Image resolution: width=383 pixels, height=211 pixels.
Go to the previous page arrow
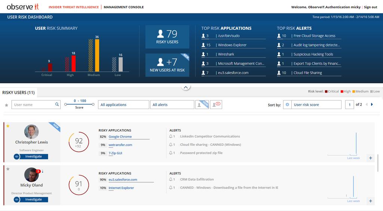367,105
